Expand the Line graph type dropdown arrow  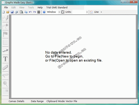pyautogui.click(x=101, y=12)
